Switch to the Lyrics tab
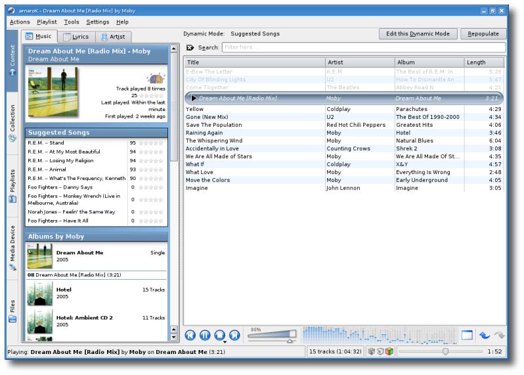524x375 pixels. click(76, 37)
